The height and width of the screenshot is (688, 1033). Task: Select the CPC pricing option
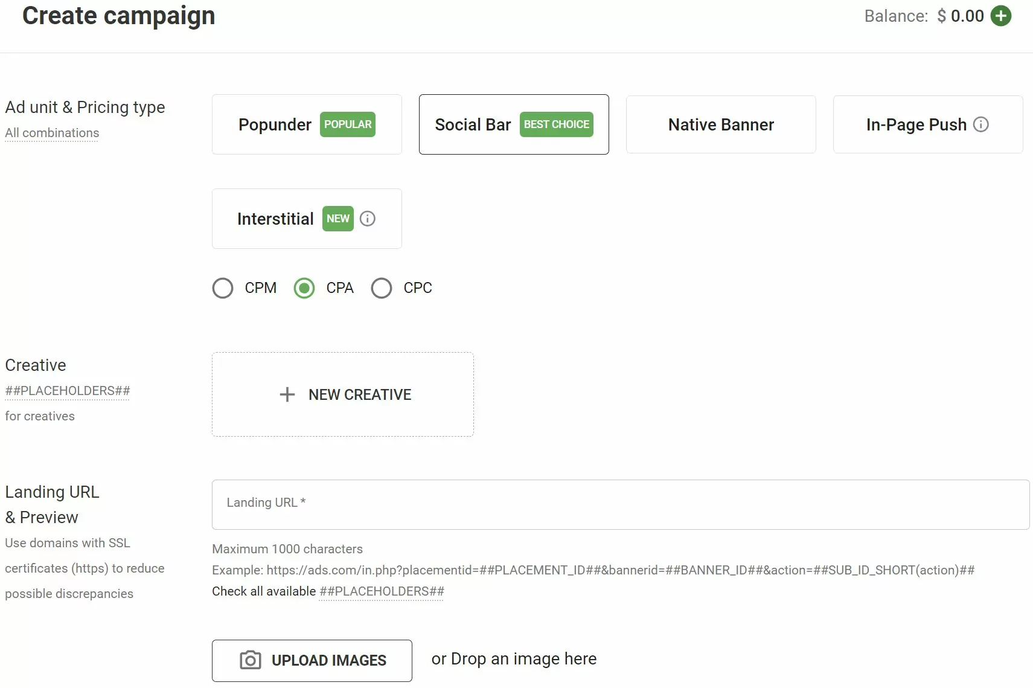[x=381, y=288]
